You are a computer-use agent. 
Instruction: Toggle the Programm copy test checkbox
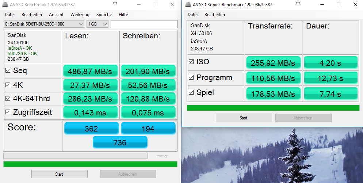[x=191, y=77]
